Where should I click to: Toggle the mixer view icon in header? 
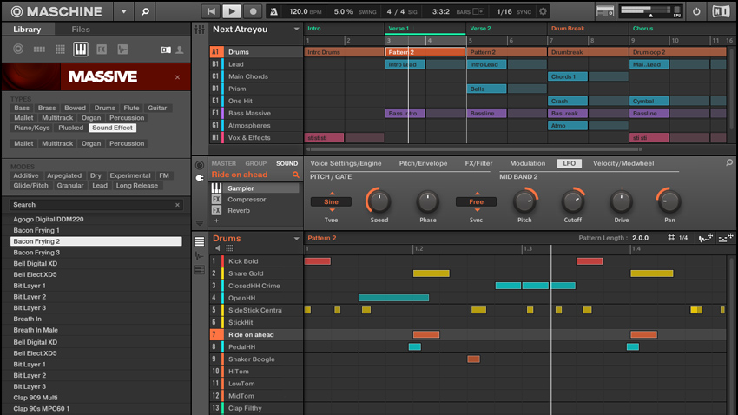tap(605, 11)
